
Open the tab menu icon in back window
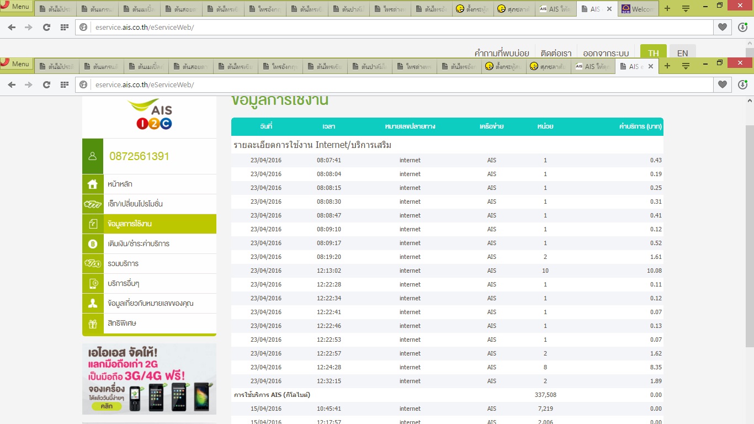point(686,9)
